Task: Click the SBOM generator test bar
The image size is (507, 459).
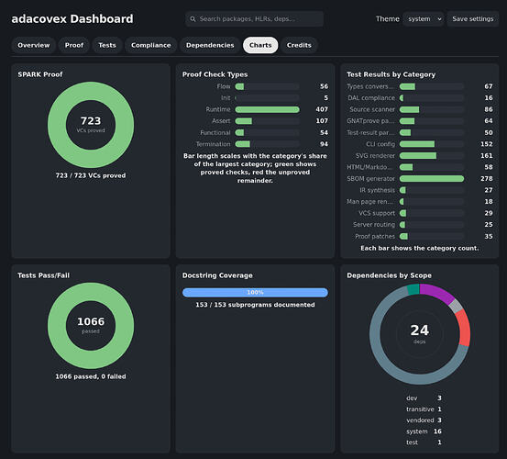Action: coord(432,179)
